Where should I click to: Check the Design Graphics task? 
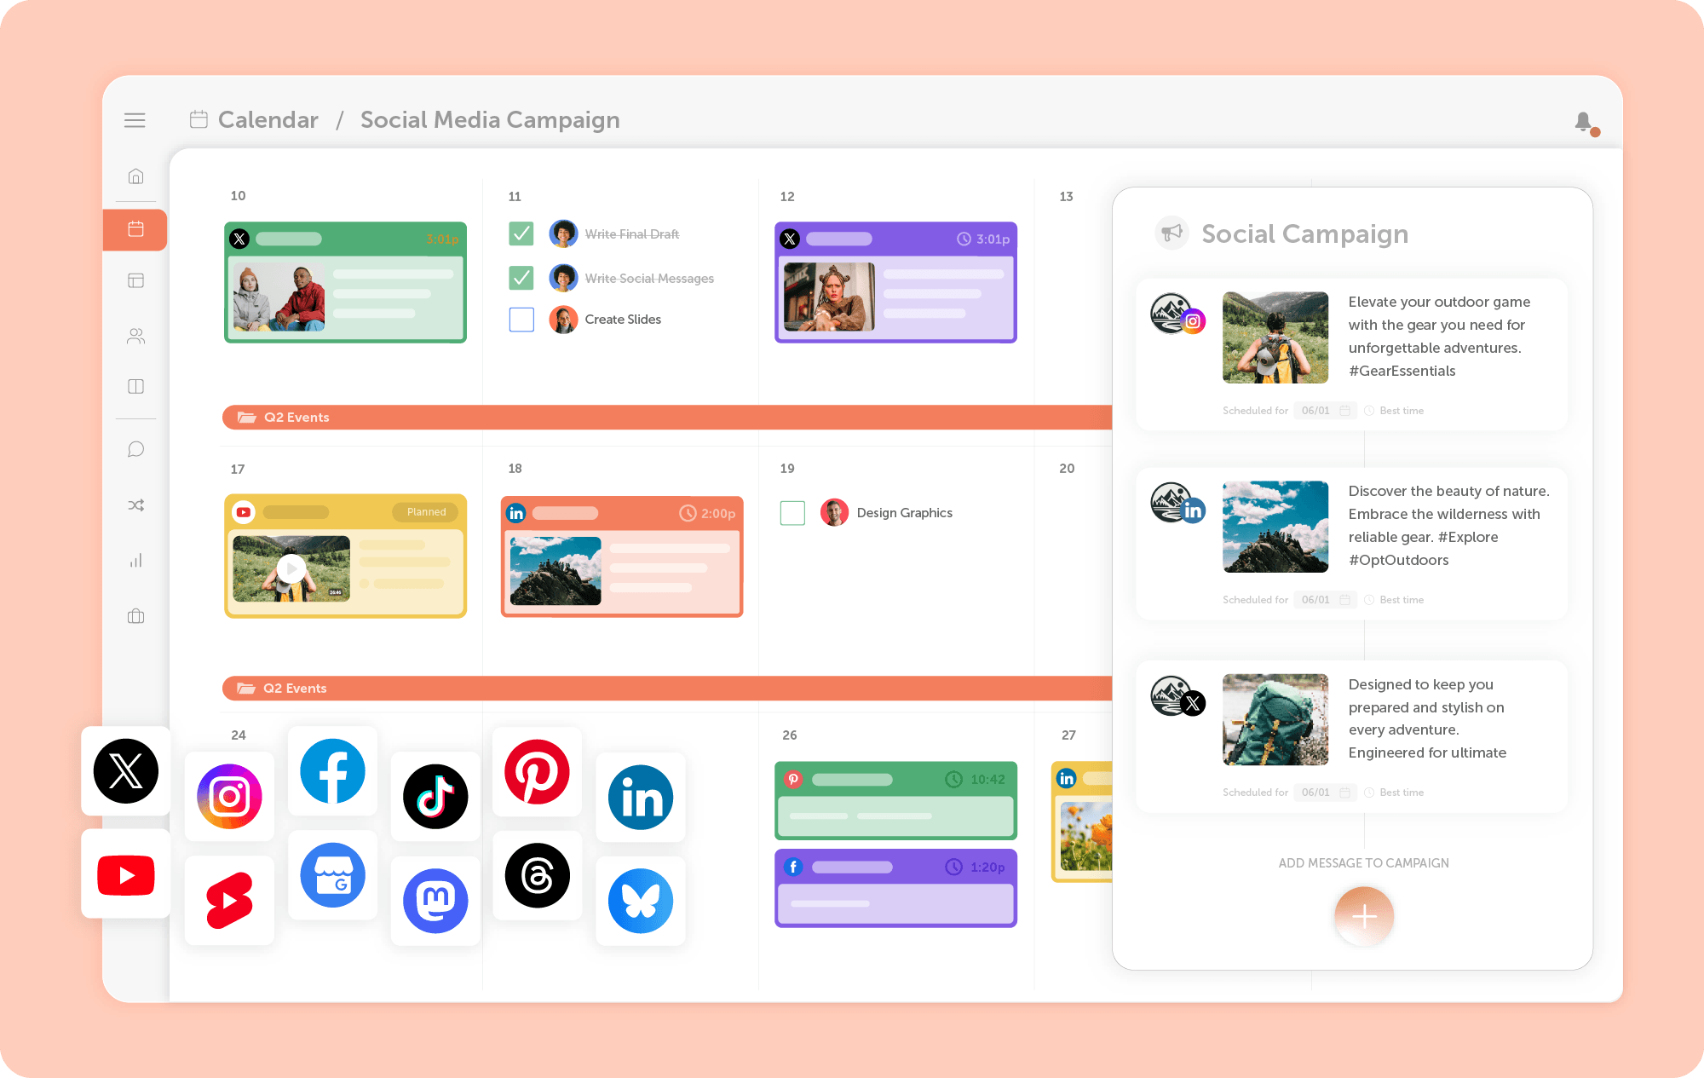click(792, 513)
